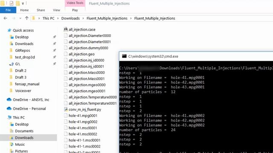Open Pictures under This PC

click(x=21, y=151)
